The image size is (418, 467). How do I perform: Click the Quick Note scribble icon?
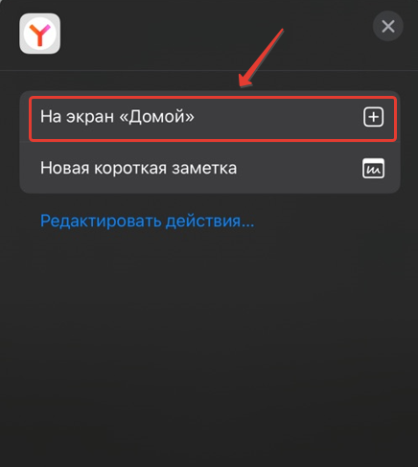pyautogui.click(x=373, y=168)
